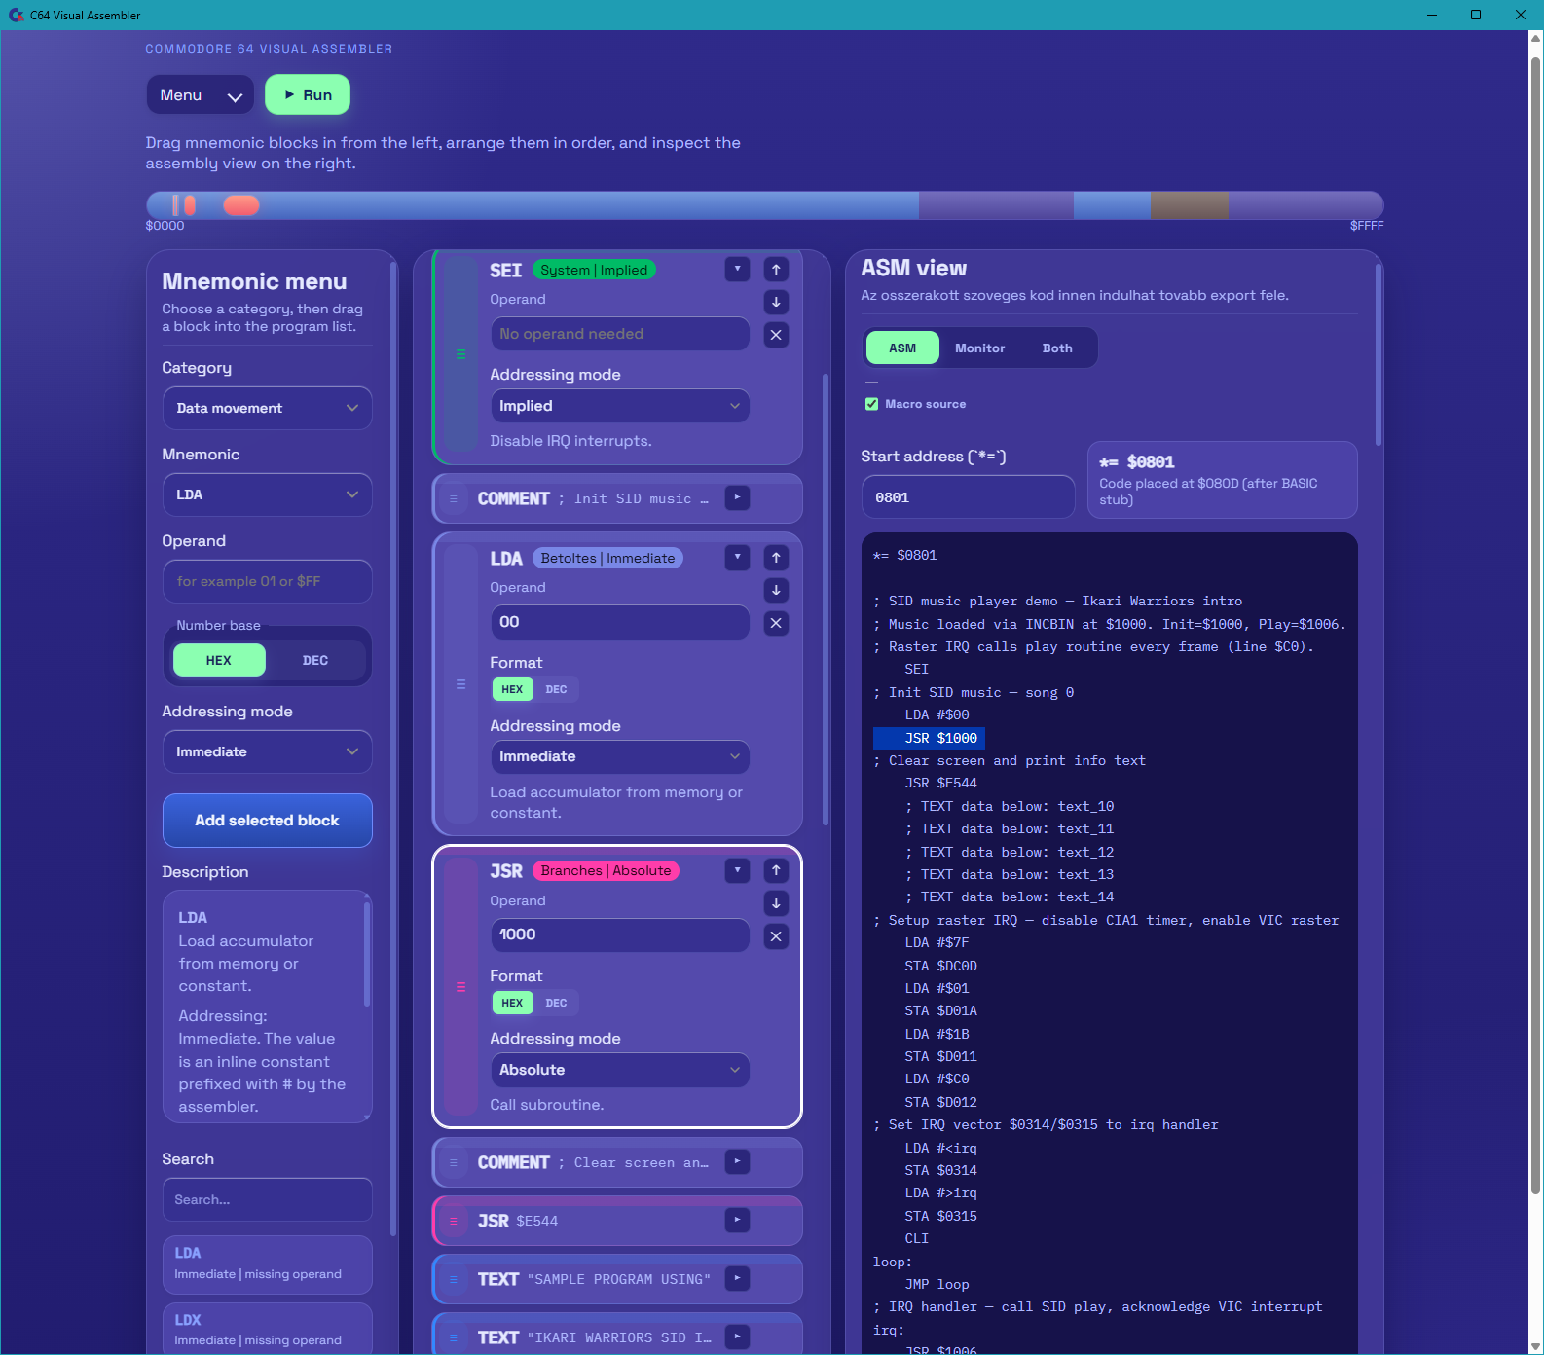Edit the Start address field 0801

968,497
